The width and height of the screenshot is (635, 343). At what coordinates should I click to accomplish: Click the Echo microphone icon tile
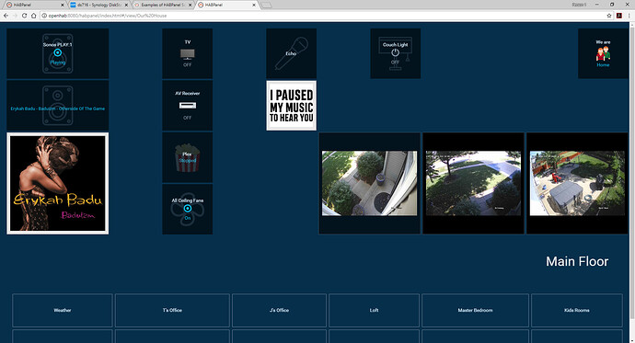pyautogui.click(x=291, y=53)
